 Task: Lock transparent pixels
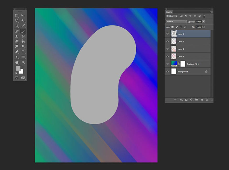pyautogui.click(x=172, y=27)
